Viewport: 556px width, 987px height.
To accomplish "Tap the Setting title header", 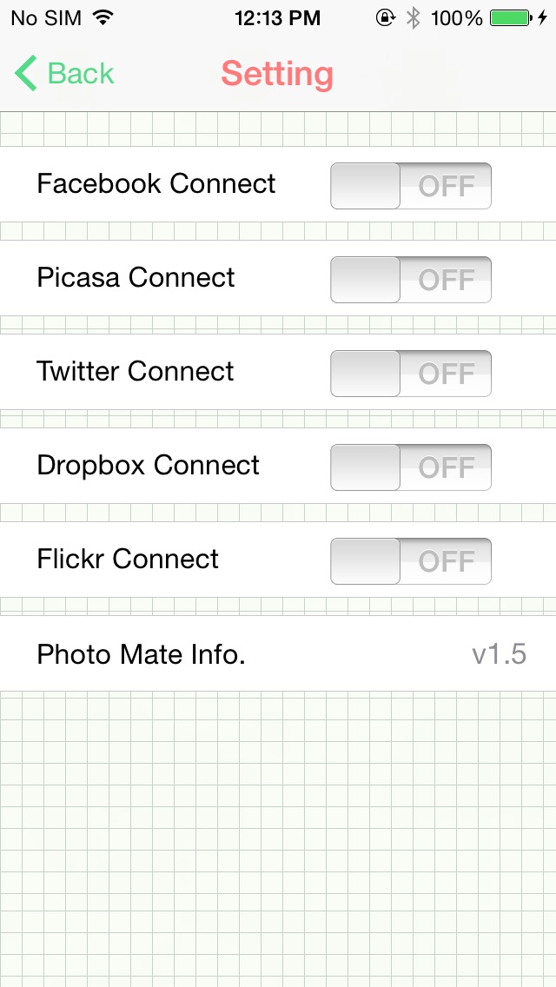I will coord(277,74).
